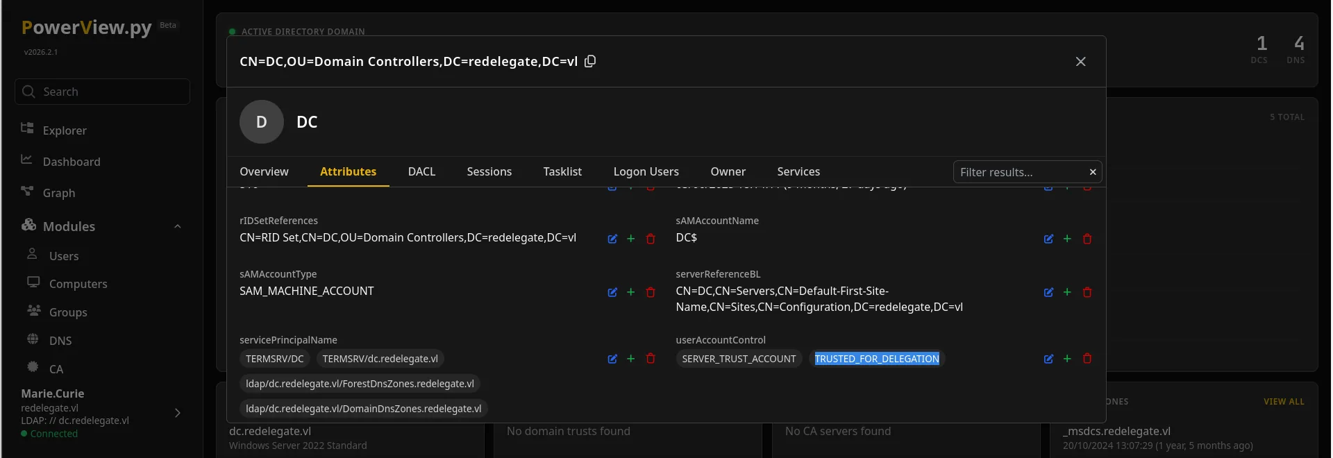Switch to the Overview tab
This screenshot has height=458, width=1333.
(264, 171)
